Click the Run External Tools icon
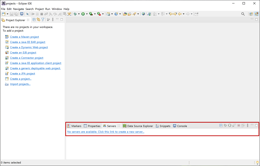 tap(99, 14)
